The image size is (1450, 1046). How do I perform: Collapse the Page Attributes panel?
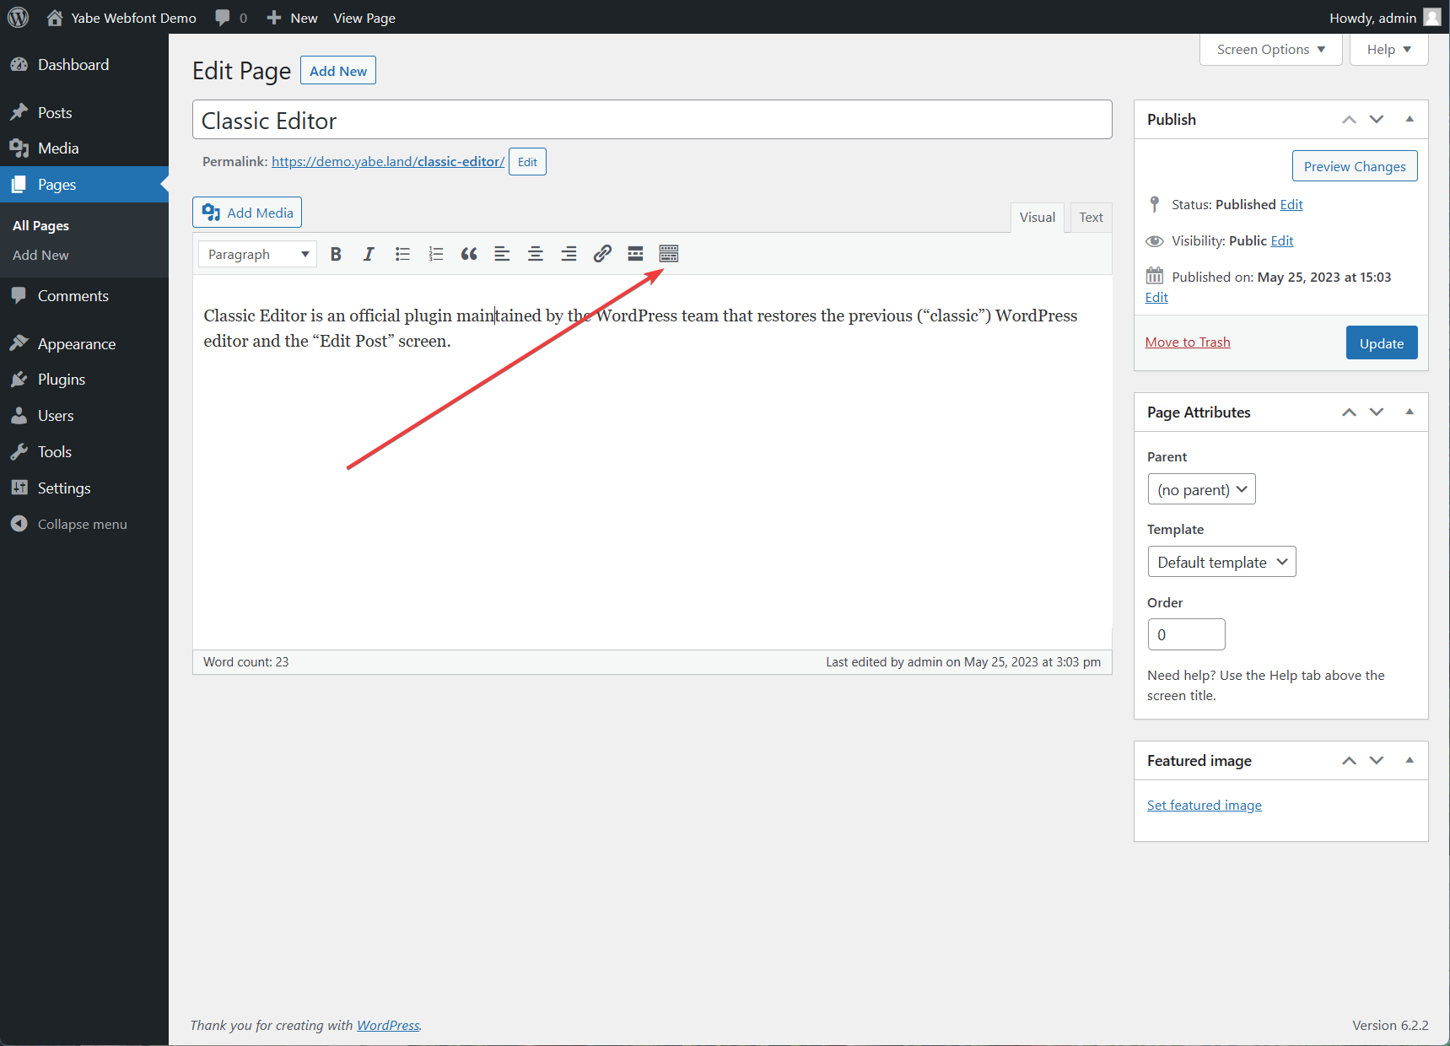pyautogui.click(x=1410, y=412)
